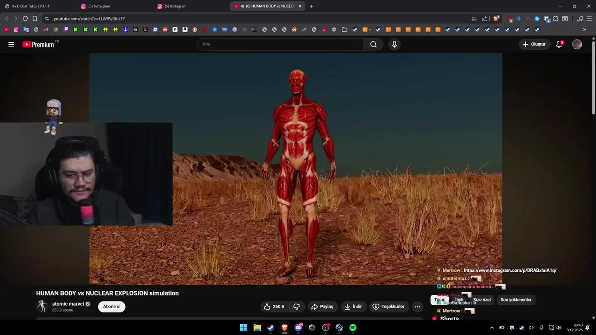The height and width of the screenshot is (335, 596).
Task: Open the bookmarks folder icon
Action: 345,29
